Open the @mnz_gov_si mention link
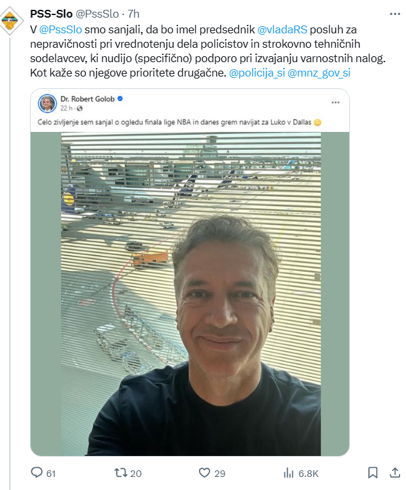This screenshot has width=406, height=490. tap(319, 73)
